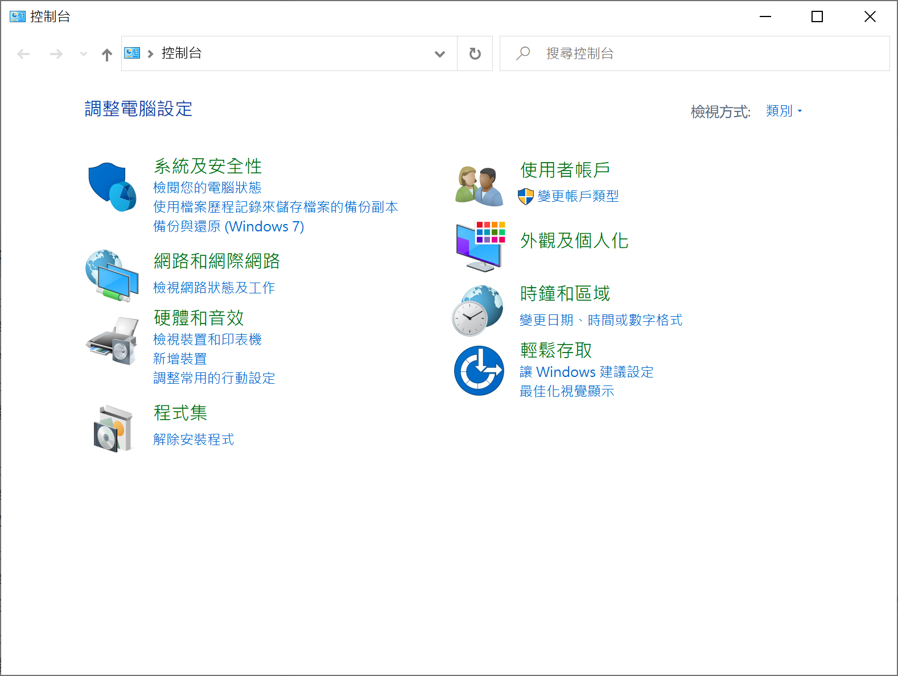Click the Hardware and Sound printer icon
The image size is (898, 676).
[112, 341]
